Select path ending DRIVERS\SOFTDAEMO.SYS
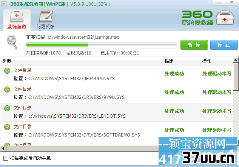239x167 pixels. coord(84,135)
